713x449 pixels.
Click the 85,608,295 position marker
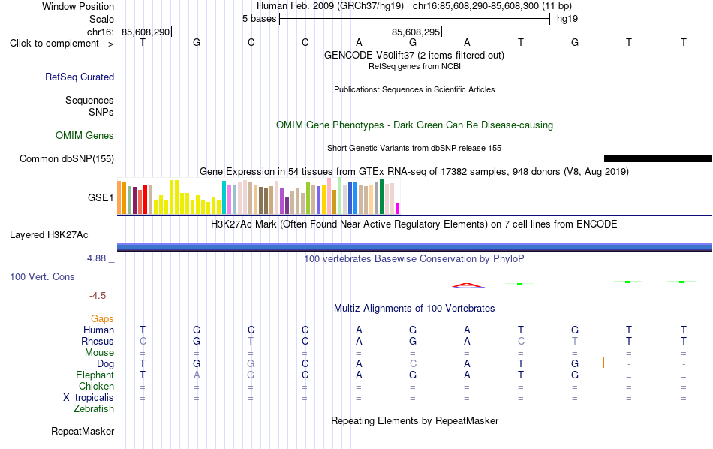417,32
